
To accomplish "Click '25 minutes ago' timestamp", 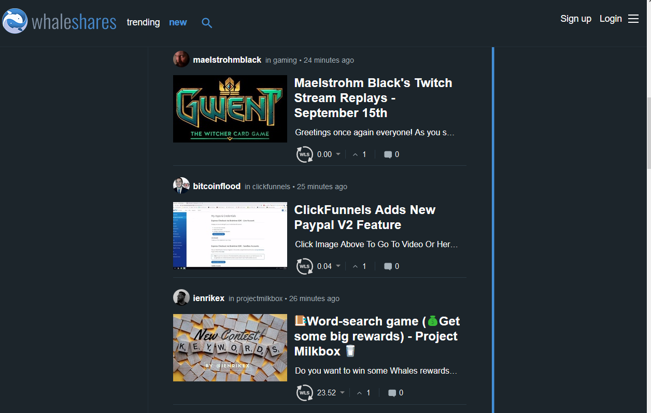I will [322, 187].
